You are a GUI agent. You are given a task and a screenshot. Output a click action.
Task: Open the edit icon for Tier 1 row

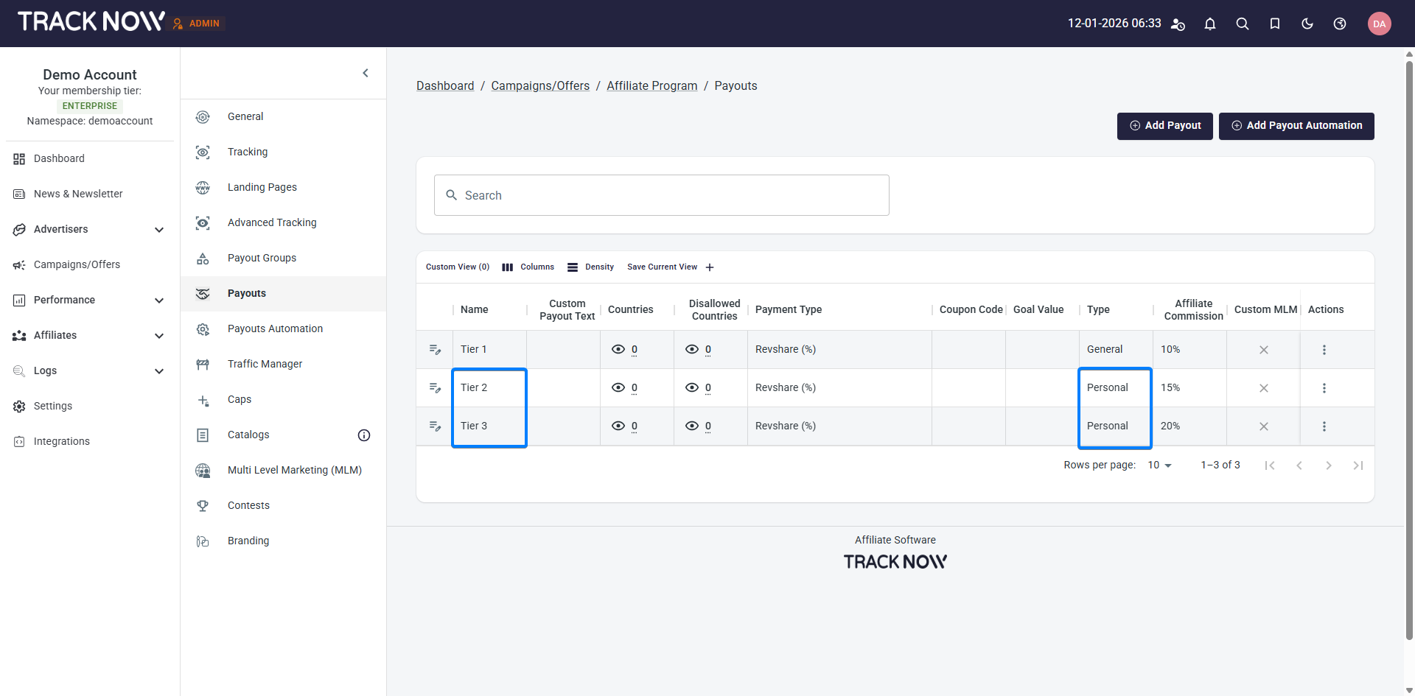[x=435, y=350]
